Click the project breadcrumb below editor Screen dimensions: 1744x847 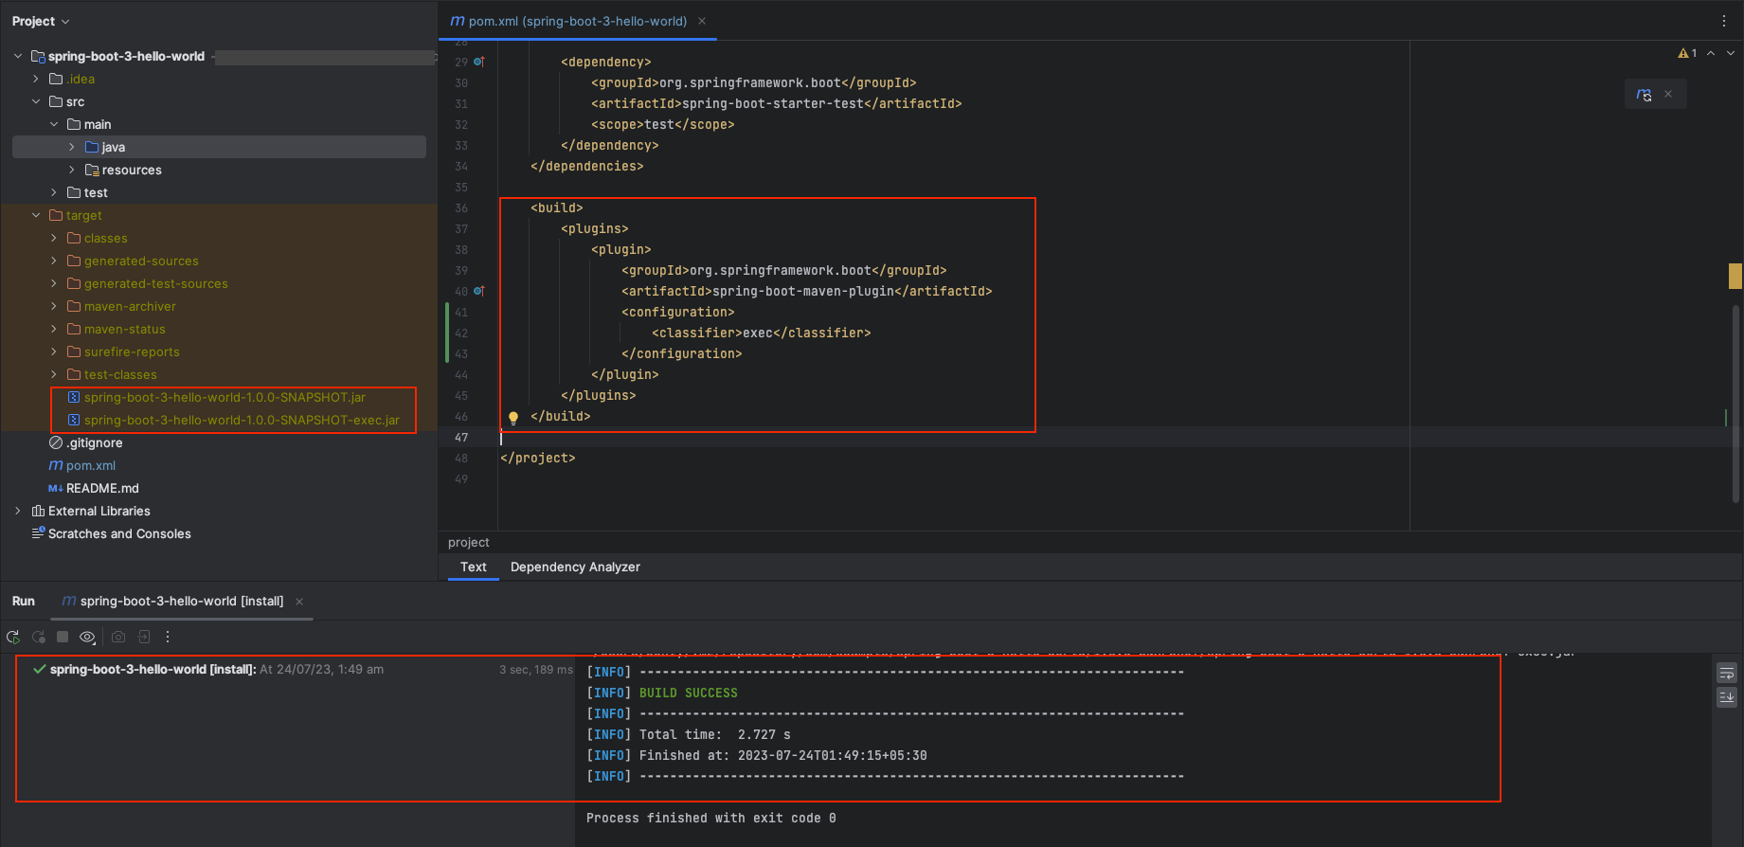point(469,543)
